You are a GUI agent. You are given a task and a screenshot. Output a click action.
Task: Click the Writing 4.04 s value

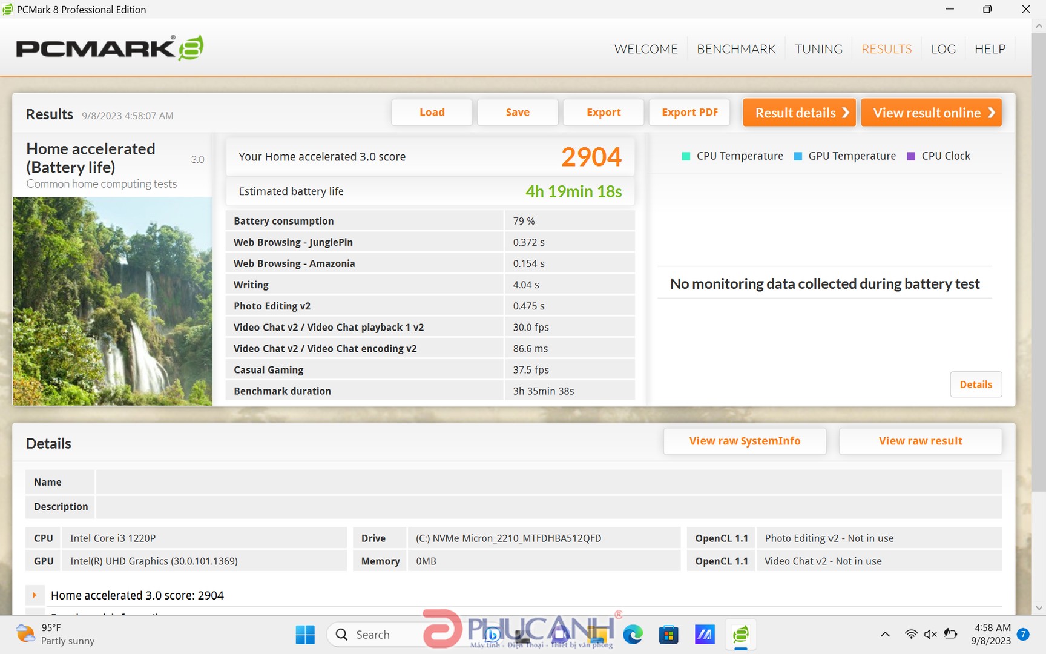[x=526, y=285]
